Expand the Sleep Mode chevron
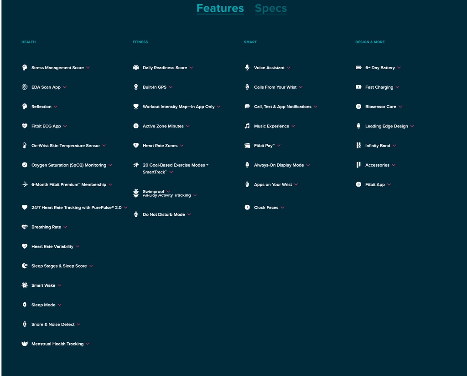 coord(60,305)
